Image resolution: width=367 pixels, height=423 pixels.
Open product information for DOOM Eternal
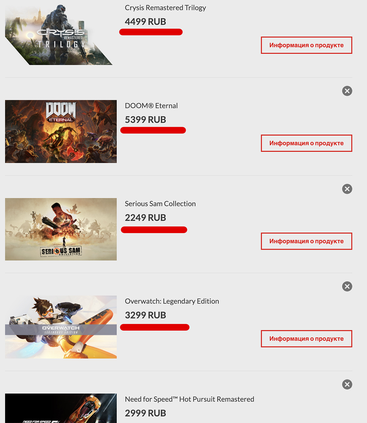(x=306, y=143)
